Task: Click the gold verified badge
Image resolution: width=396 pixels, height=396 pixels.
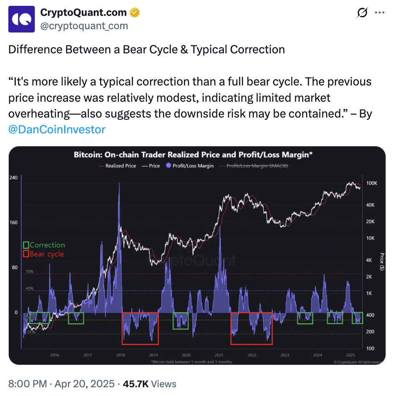Action: [x=134, y=13]
